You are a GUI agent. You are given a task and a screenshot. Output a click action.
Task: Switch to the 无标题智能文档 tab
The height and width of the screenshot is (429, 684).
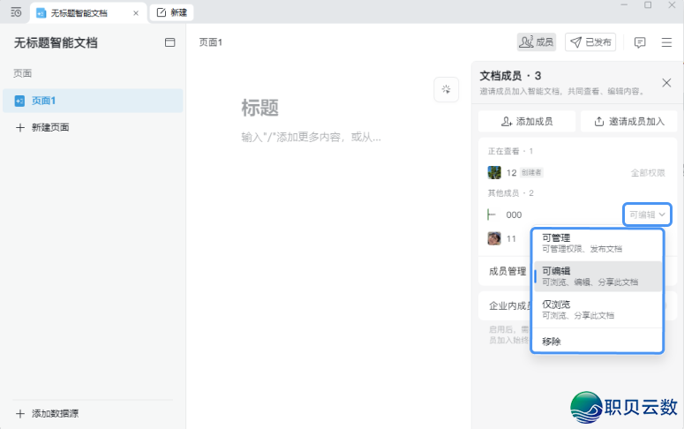click(x=86, y=13)
